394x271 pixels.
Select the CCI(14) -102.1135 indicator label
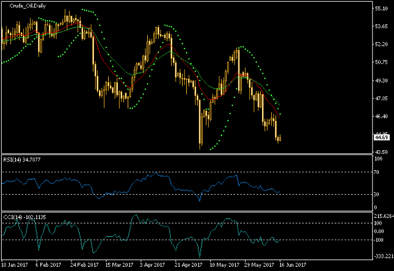coord(24,217)
